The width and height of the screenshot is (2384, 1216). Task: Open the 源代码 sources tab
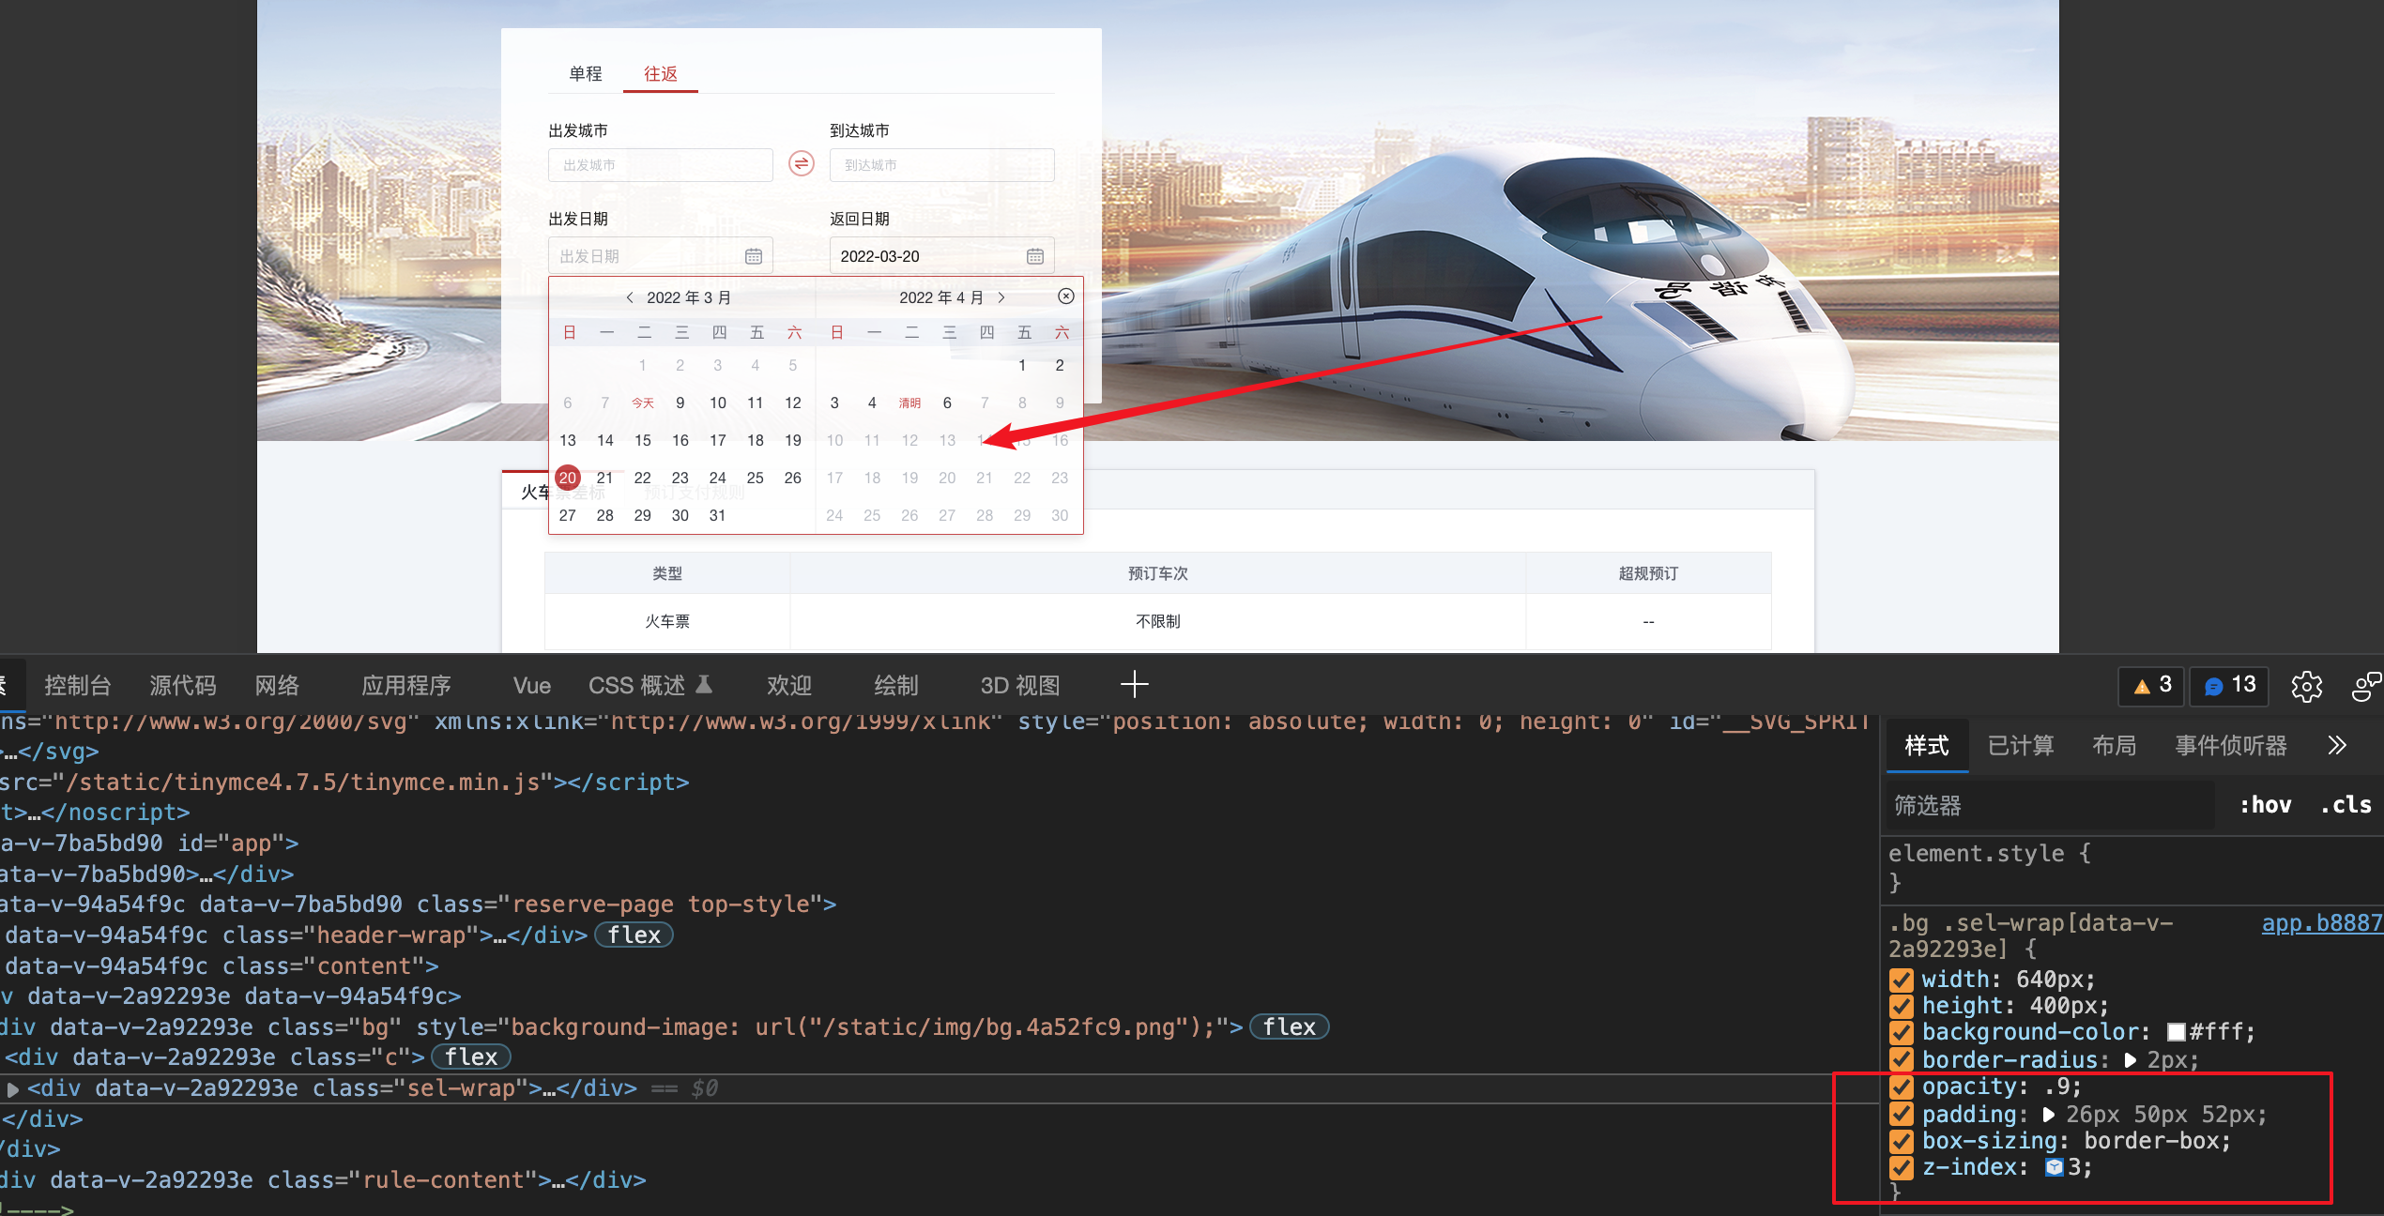183,686
